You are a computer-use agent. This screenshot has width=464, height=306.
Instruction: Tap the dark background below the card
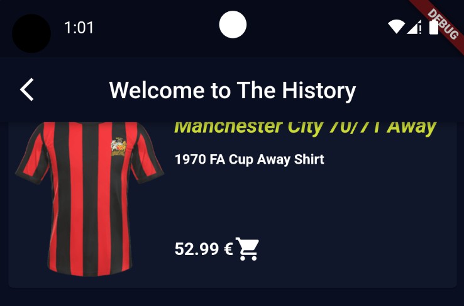pyautogui.click(x=232, y=297)
